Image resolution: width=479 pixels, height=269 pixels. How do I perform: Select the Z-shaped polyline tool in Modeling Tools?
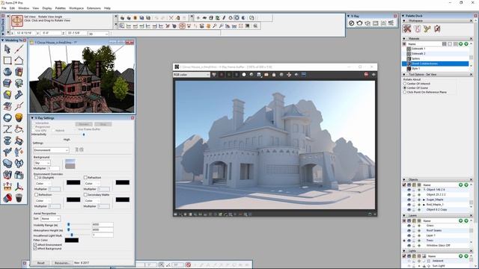coord(7,129)
